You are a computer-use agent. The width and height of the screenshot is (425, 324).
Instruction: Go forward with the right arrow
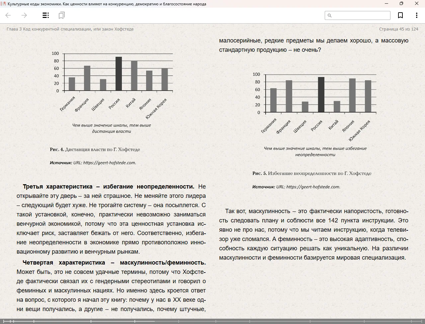click(24, 15)
